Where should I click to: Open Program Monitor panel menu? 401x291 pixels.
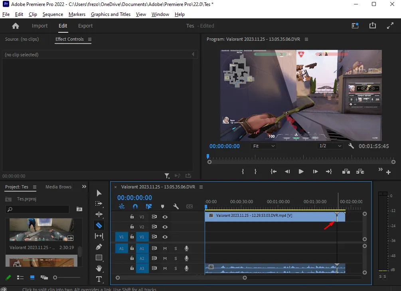click(306, 39)
